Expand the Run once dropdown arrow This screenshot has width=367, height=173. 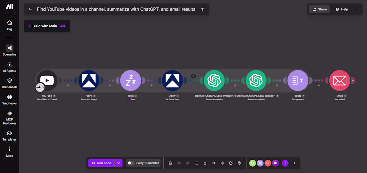(119, 163)
